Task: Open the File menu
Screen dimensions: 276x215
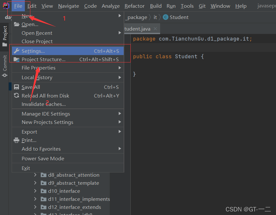Action: point(18,6)
